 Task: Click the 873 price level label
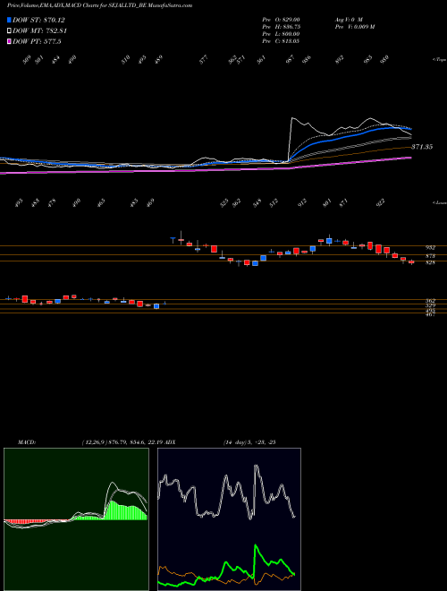[430, 256]
